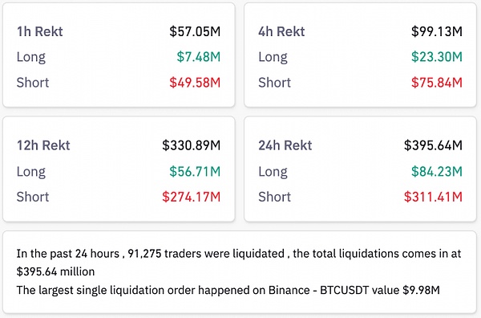Click the 1h Rekt card title
This screenshot has height=318, width=481.
click(x=40, y=31)
